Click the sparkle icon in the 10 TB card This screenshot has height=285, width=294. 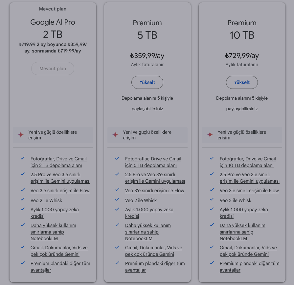(210, 135)
